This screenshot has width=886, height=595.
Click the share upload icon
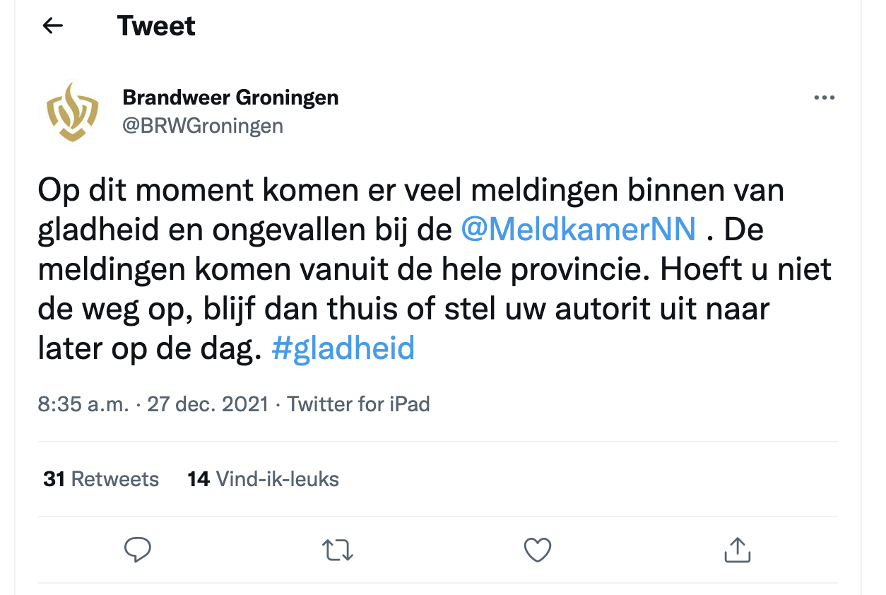tap(737, 549)
